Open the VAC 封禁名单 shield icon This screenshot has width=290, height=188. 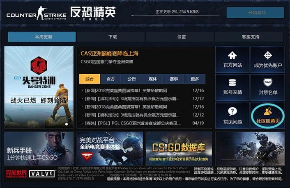(x=268, y=82)
